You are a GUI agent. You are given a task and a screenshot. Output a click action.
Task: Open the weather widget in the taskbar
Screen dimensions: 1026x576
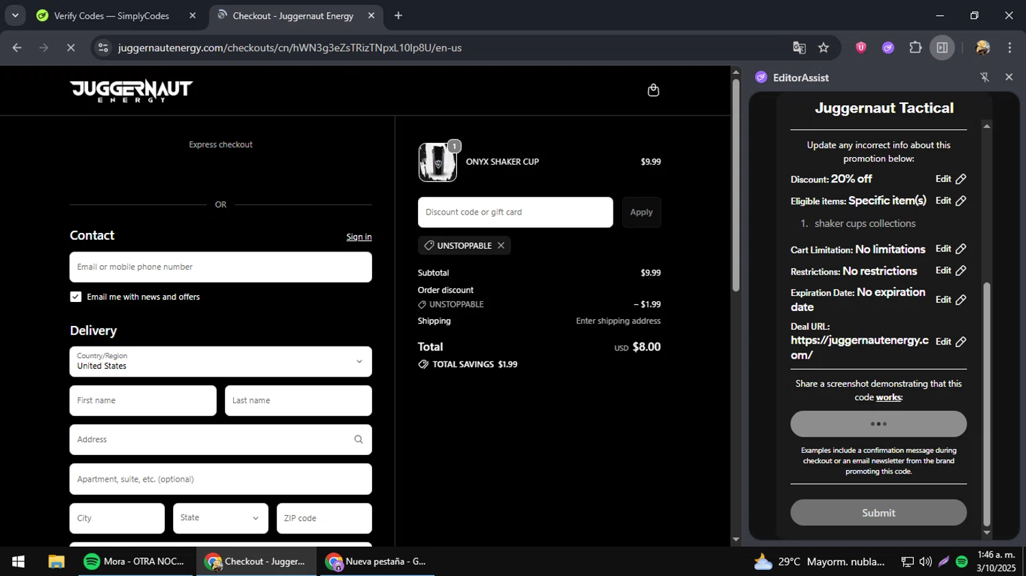tap(819, 562)
